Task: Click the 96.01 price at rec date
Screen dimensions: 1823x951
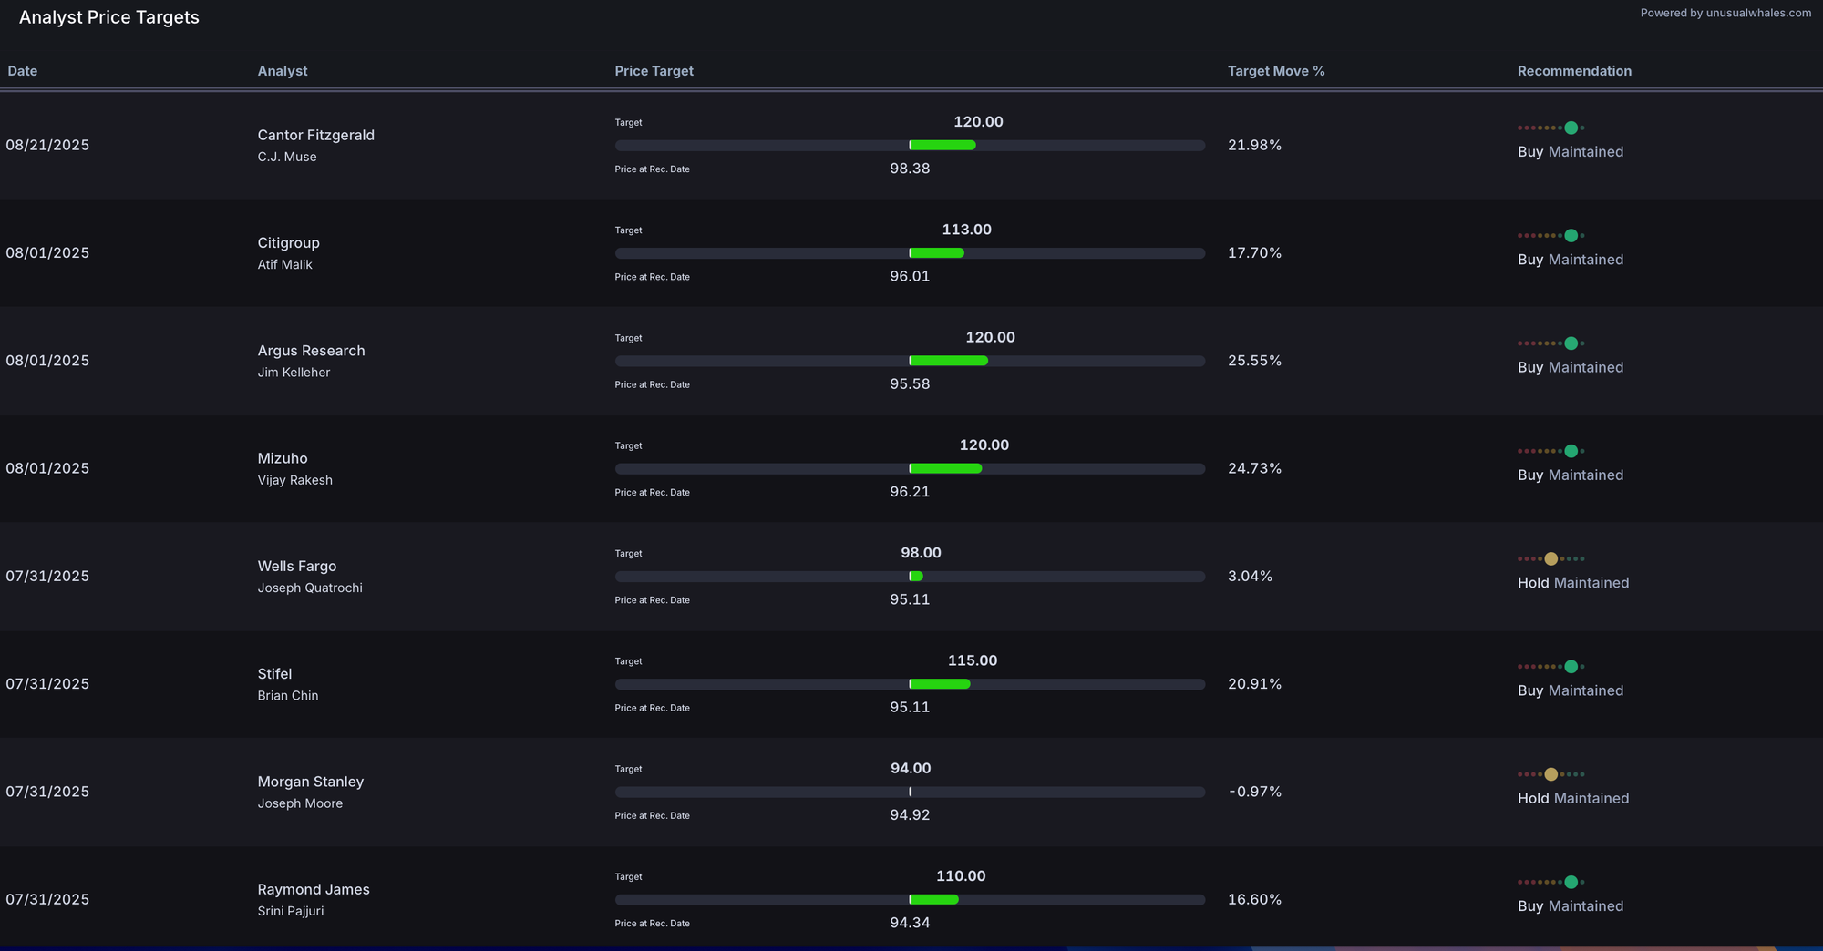Action: click(x=910, y=276)
